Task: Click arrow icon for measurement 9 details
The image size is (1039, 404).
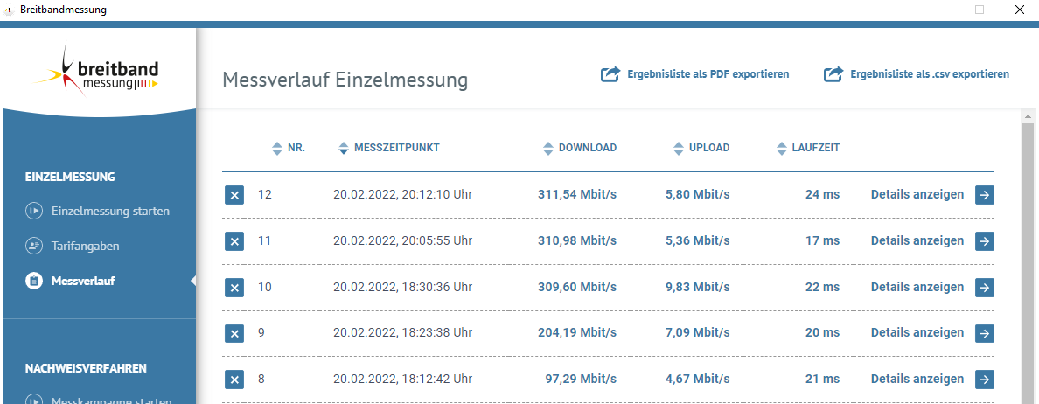Action: [x=985, y=333]
